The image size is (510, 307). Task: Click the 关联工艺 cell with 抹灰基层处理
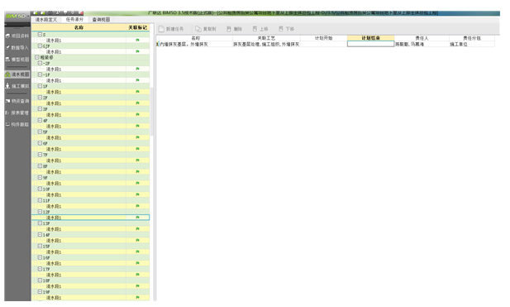pyautogui.click(x=266, y=44)
